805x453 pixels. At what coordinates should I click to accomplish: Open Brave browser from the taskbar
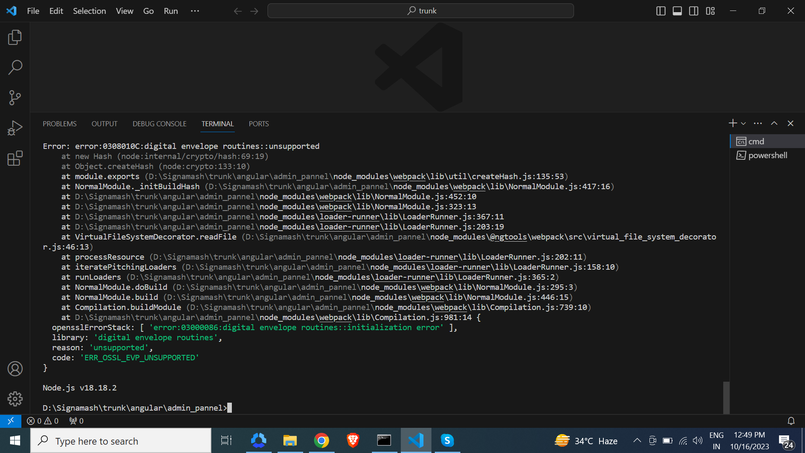click(353, 440)
